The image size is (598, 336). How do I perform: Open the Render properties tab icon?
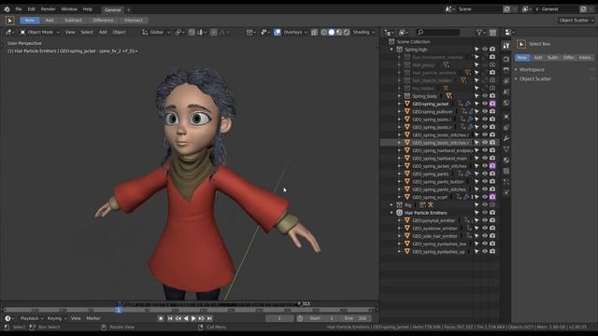[506, 59]
